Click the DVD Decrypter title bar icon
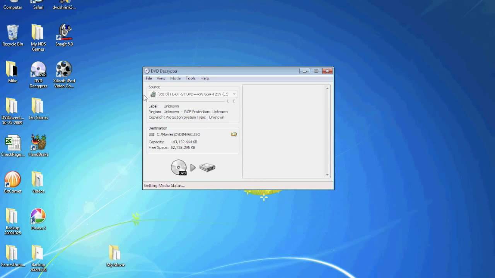 click(147, 71)
